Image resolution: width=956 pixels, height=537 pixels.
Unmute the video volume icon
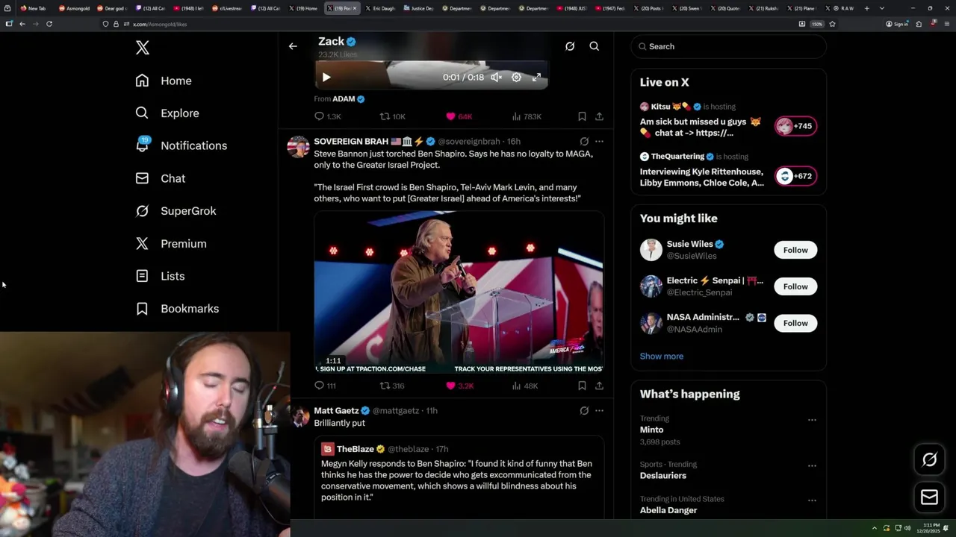(x=496, y=78)
